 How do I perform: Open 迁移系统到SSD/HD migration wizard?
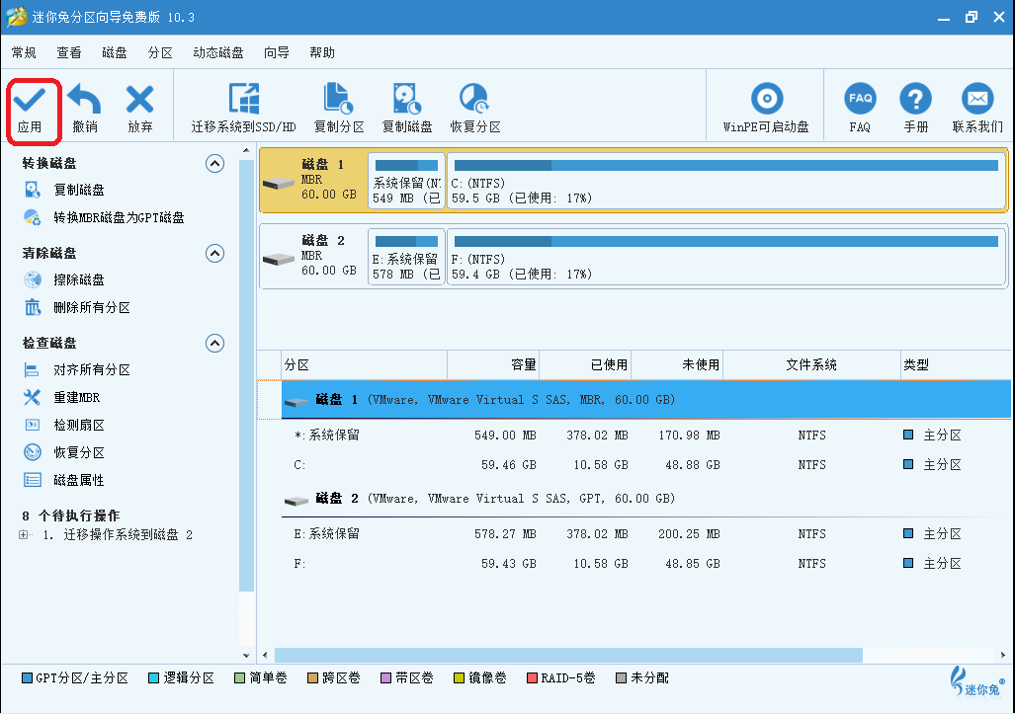[x=243, y=109]
